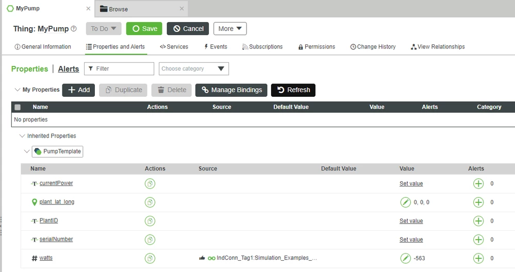This screenshot has width=515, height=272.
Task: Open the Subscriptions tab
Action: [x=262, y=46]
